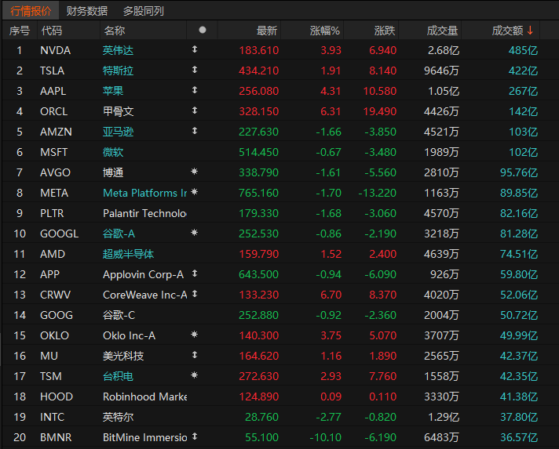Click the marker icon in ORCL row

point(195,110)
